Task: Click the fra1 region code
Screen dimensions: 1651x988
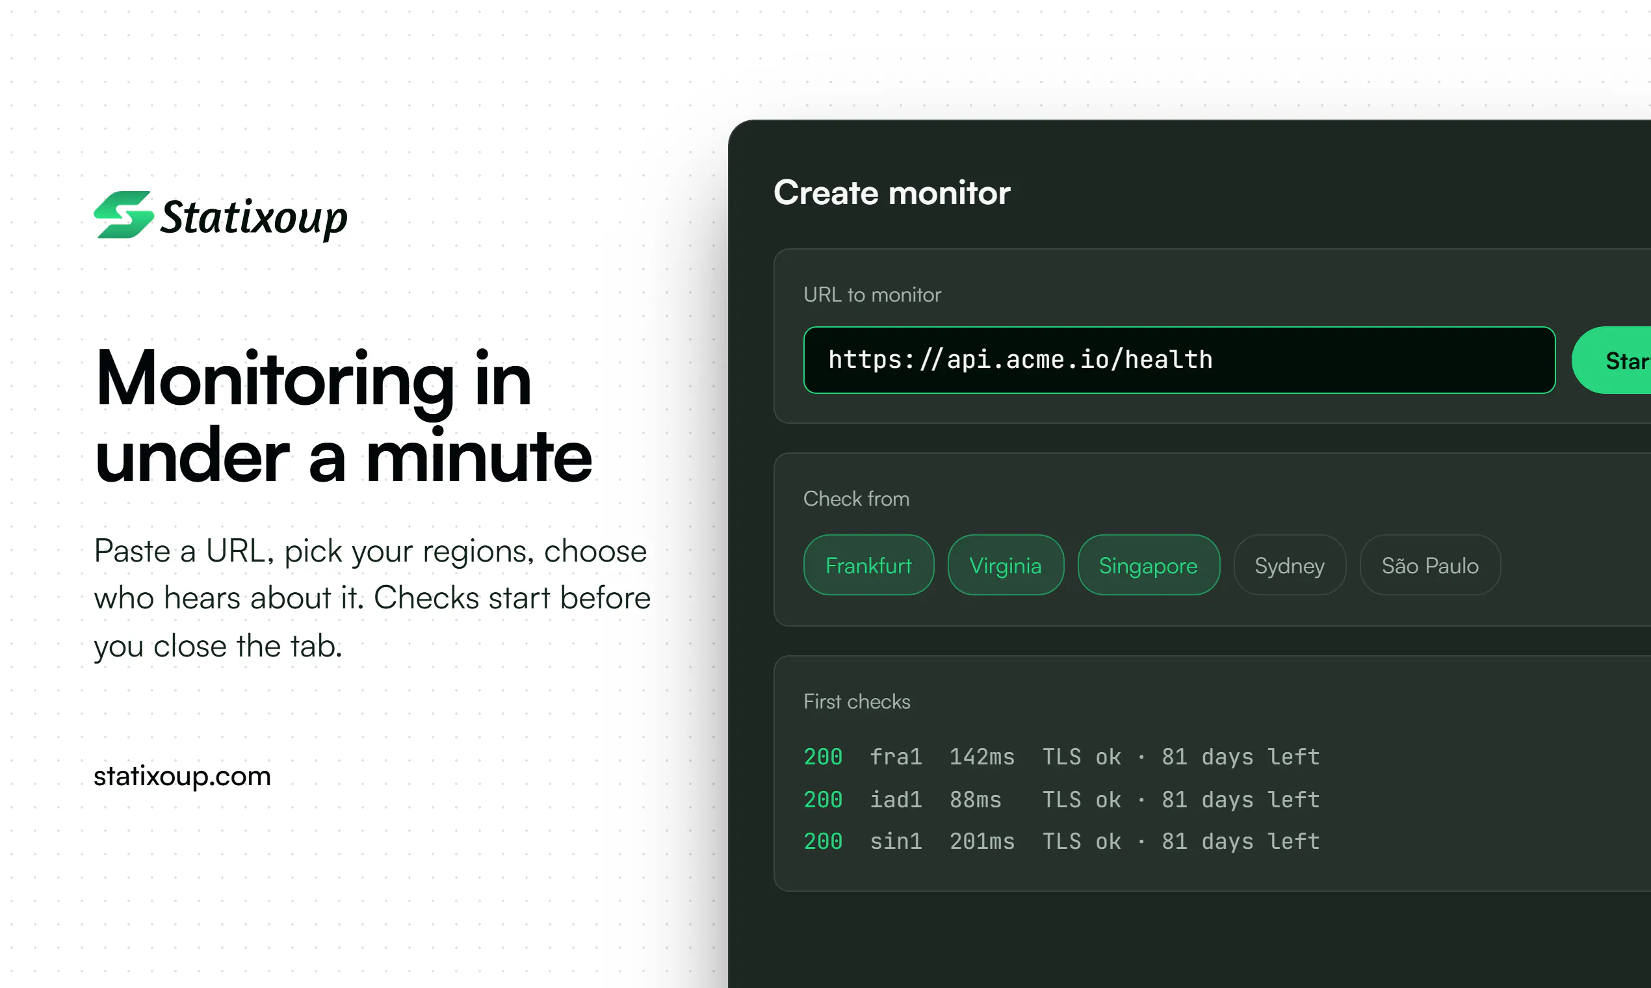Action: pyautogui.click(x=896, y=757)
